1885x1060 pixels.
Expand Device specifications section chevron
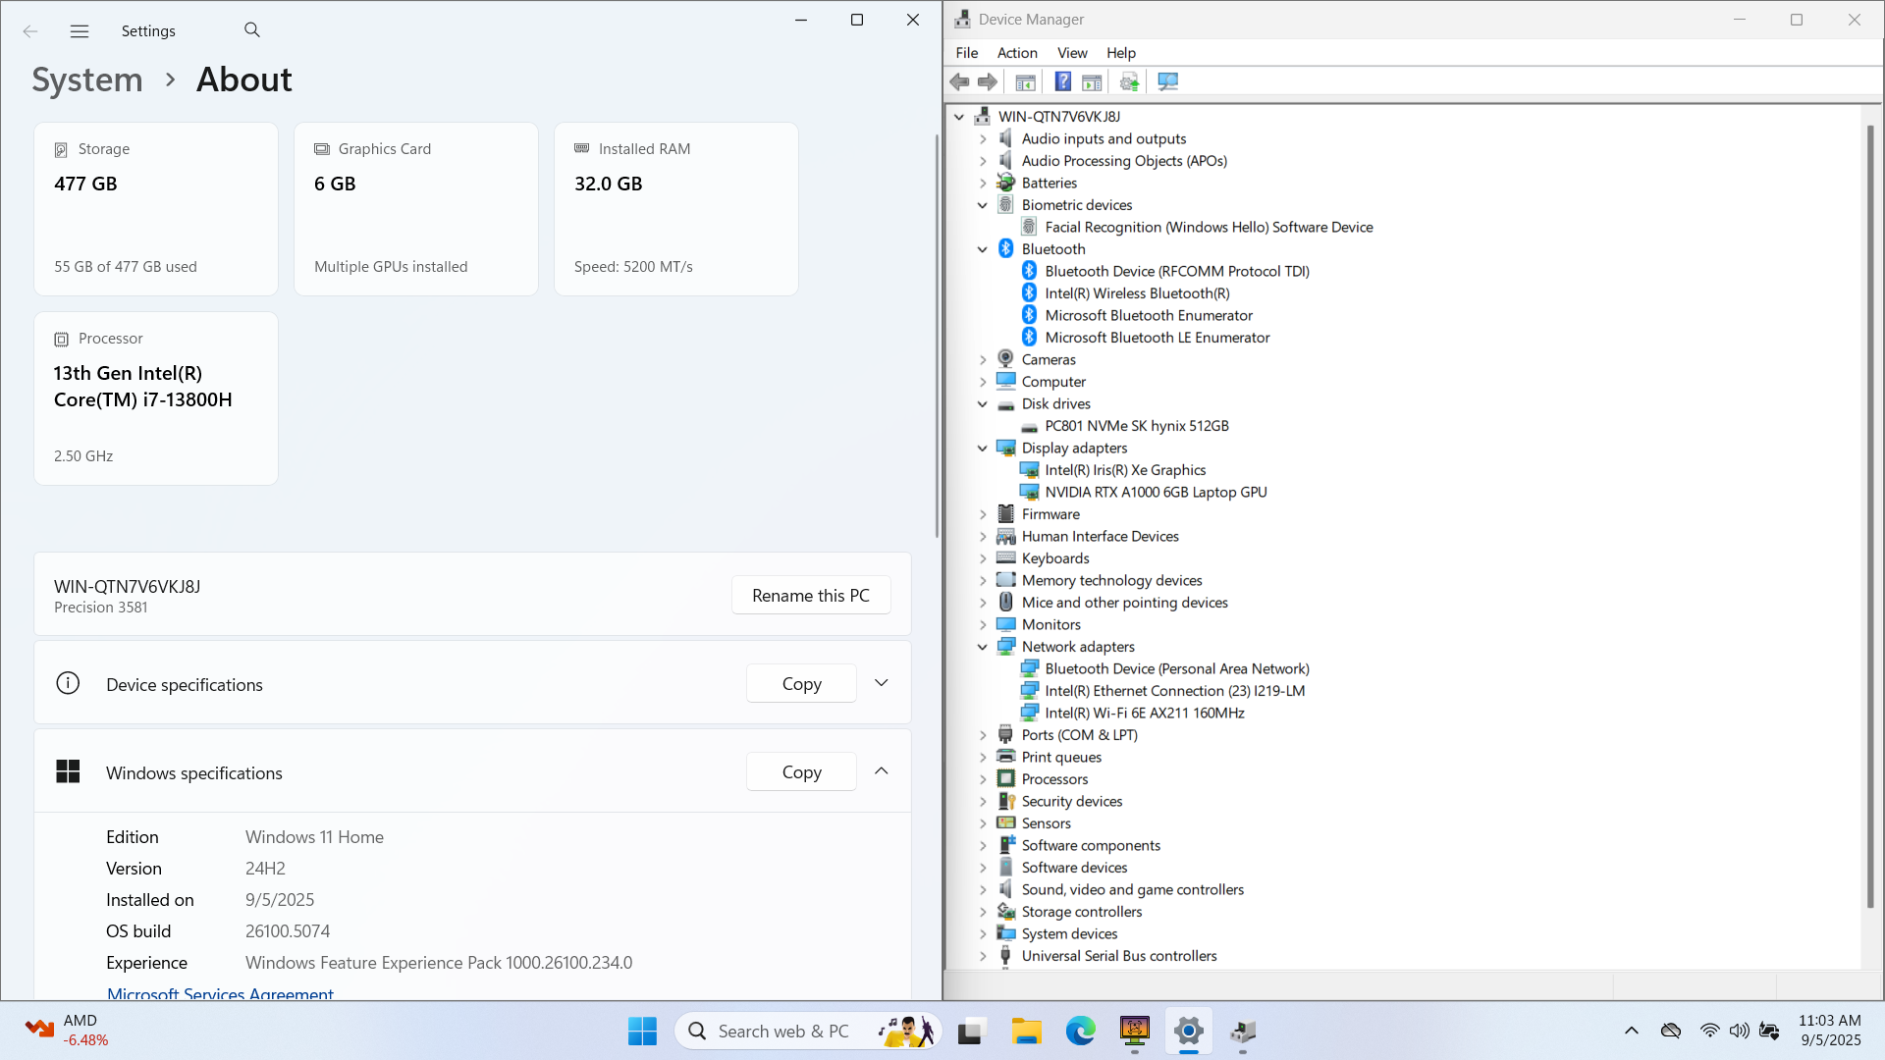[x=881, y=683]
